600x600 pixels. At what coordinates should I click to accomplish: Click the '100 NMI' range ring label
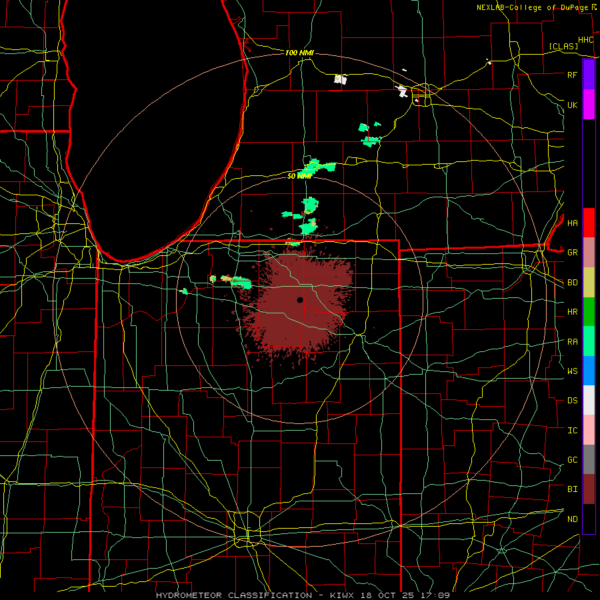click(299, 53)
